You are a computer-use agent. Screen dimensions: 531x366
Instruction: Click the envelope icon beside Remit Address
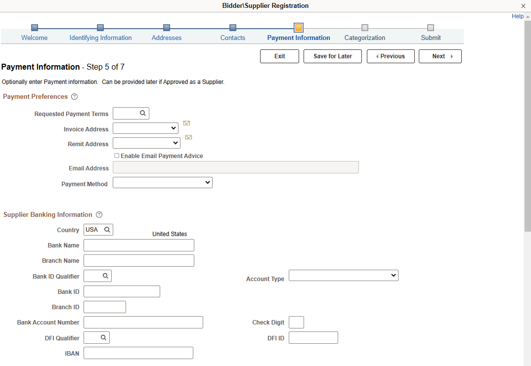(188, 137)
